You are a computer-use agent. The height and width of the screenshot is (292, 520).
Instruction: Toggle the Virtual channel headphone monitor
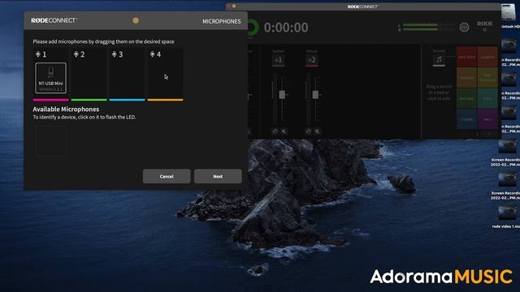308,131
